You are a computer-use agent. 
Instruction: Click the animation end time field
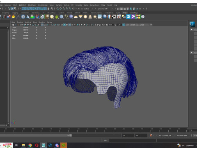pyautogui.click(x=141, y=136)
